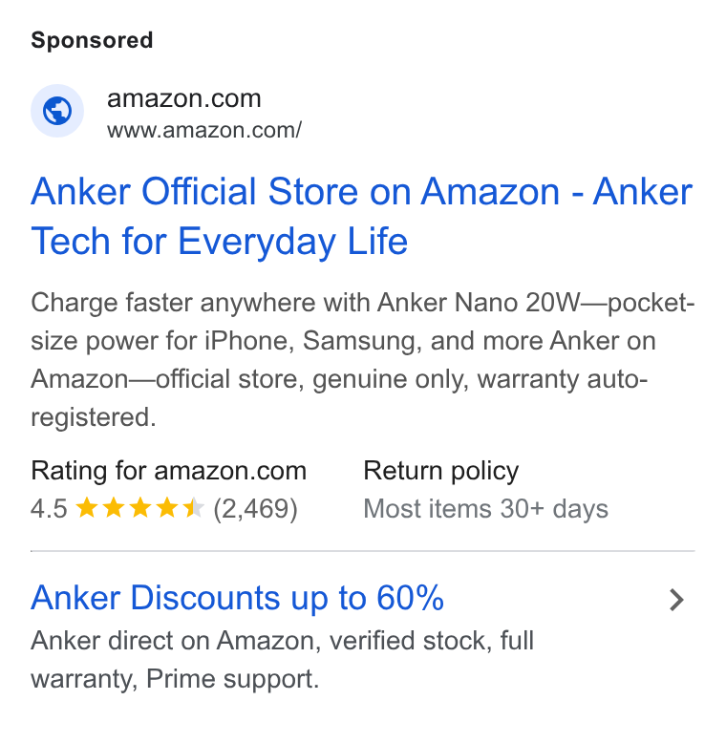Open the Anker Discounts up to 60% link
Image resolution: width=726 pixels, height=743 pixels.
pos(238,598)
